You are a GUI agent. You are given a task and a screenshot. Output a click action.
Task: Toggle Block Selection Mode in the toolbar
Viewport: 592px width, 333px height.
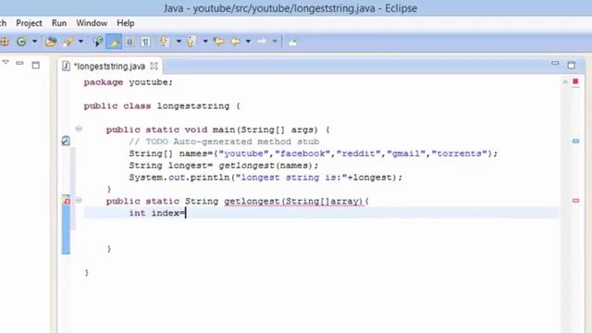(x=129, y=42)
